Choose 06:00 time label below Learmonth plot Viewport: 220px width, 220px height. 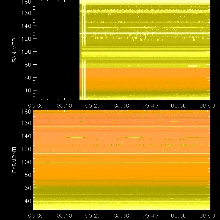[207, 216]
